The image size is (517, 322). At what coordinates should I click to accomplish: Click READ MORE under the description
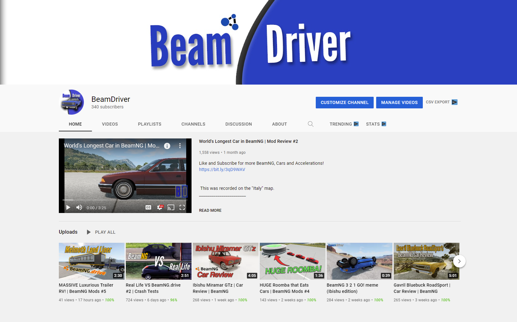210,210
